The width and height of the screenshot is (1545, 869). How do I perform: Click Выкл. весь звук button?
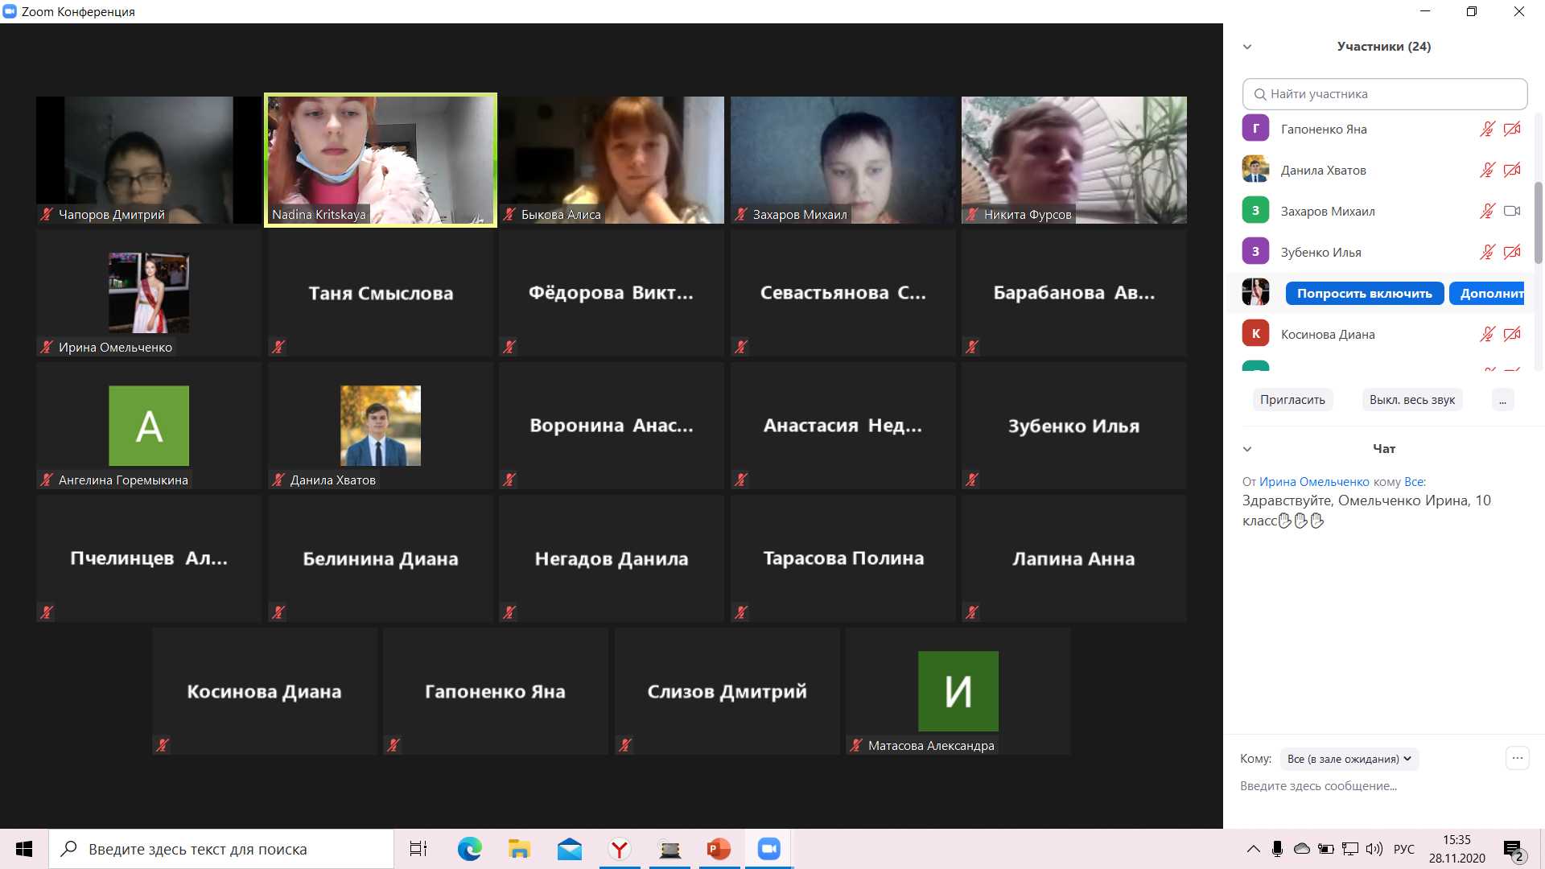(x=1411, y=400)
